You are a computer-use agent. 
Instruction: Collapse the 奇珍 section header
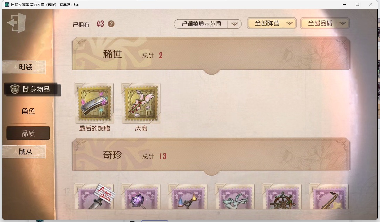pyautogui.click(x=211, y=156)
